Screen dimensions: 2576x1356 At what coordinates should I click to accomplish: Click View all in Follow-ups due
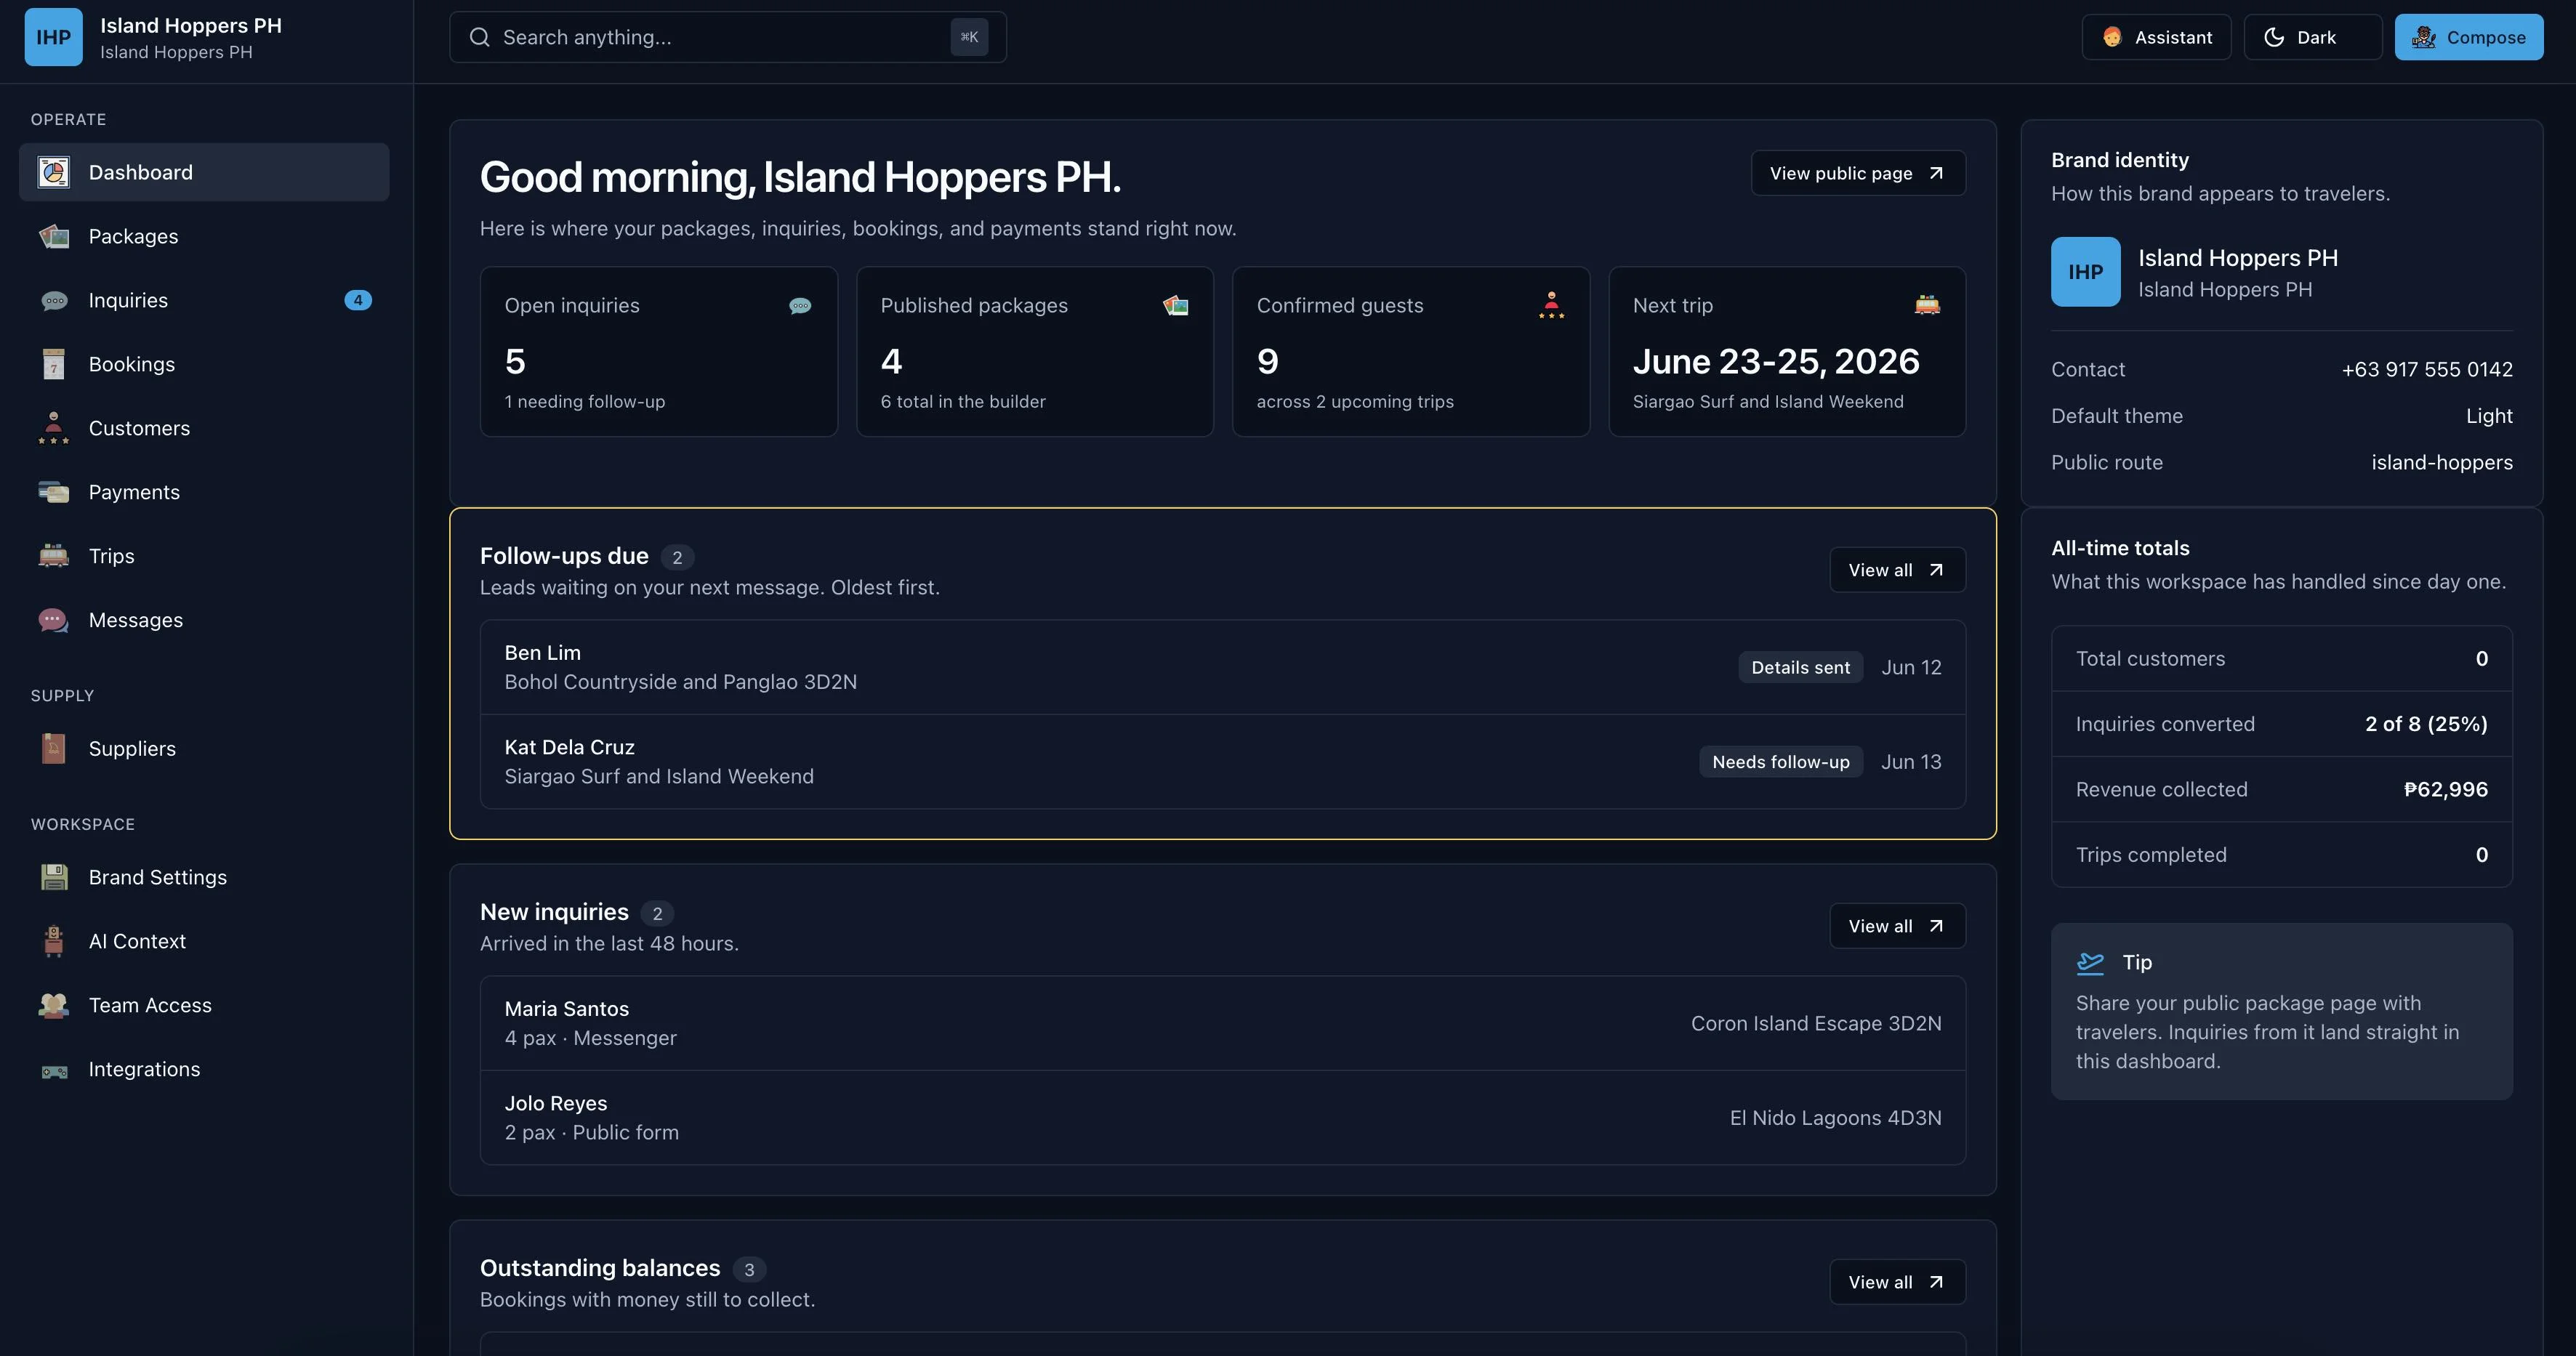pyautogui.click(x=1897, y=570)
